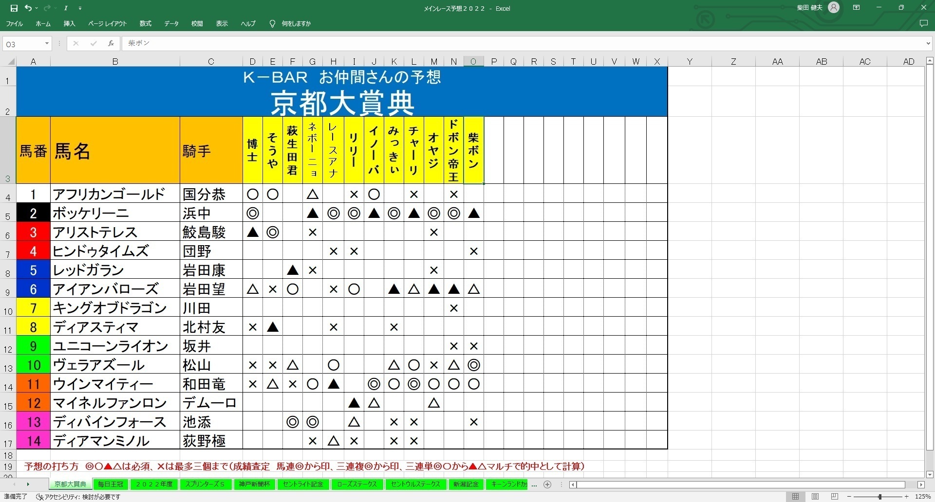
Task: Open the ヘルプ ribbon tab
Action: (248, 23)
